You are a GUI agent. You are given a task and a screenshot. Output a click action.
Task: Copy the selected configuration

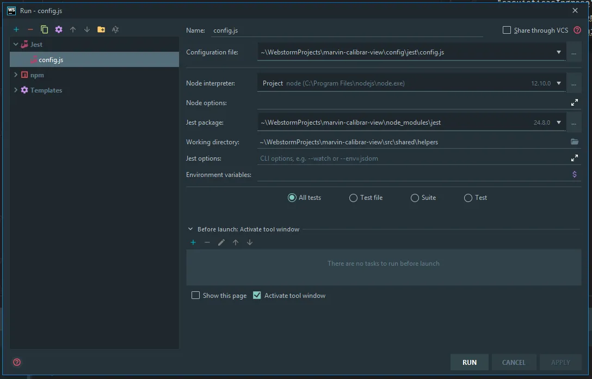coord(44,29)
